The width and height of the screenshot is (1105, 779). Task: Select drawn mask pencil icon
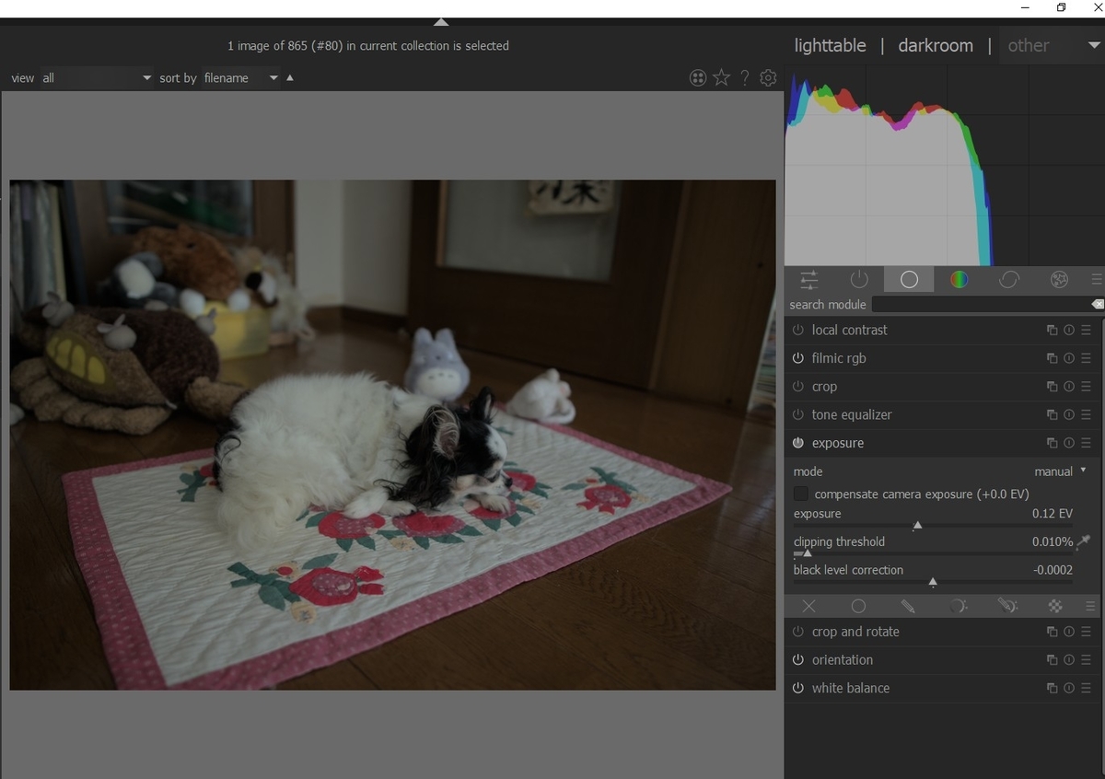pyautogui.click(x=908, y=606)
